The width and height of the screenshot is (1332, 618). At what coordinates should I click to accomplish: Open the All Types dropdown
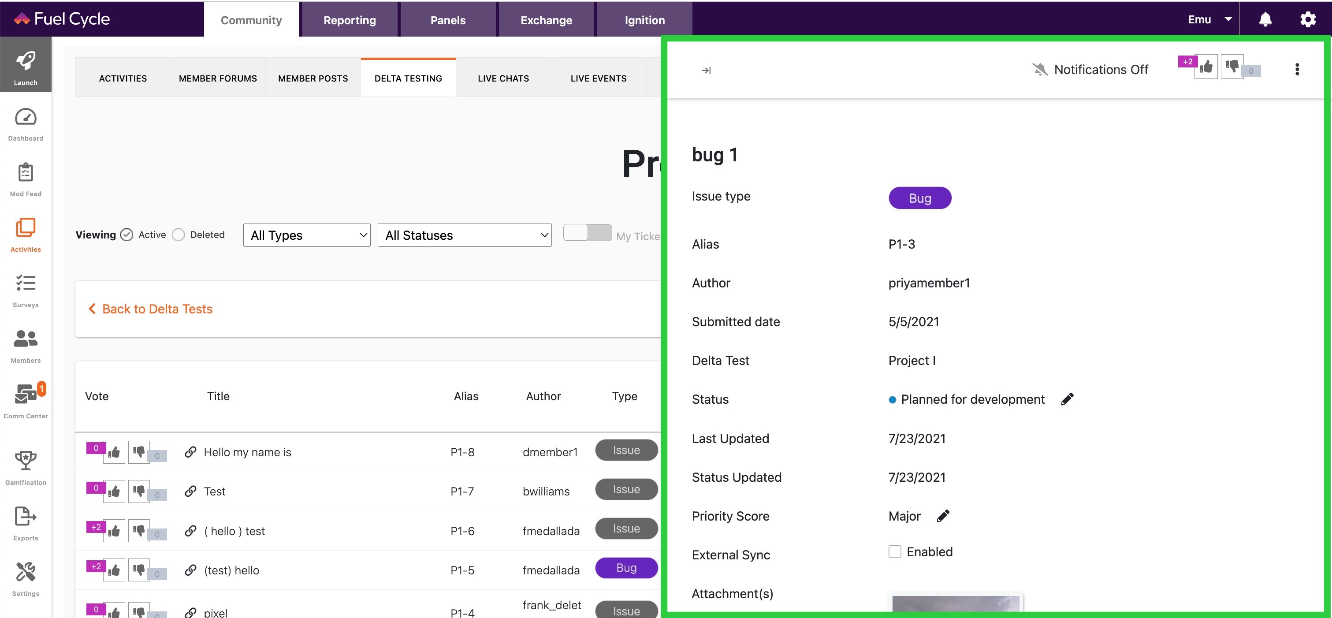tap(306, 235)
